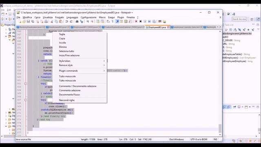Click the Cut scissors toolbar icon
Image resolution: width=261 pixels, height=147 pixels.
[52, 22]
